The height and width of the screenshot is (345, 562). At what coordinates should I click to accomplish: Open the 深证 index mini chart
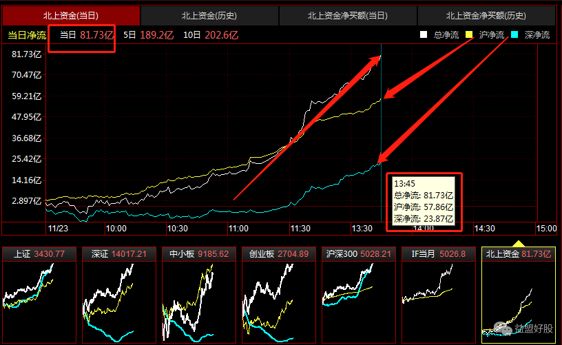click(x=120, y=295)
